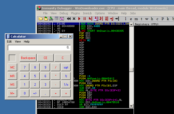The height and width of the screenshot is (114, 174).
Task: Click the MS memory store button
Action: (x=12, y=85)
